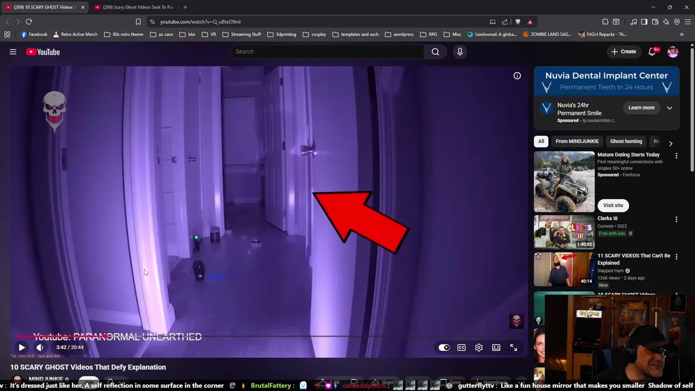Open the Mature Dating ATV thumbnail
Screen dimensions: 695x391
click(564, 181)
